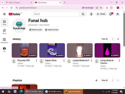Select the (21) YouTube browser tab
The height and width of the screenshot is (94, 125).
48,3
